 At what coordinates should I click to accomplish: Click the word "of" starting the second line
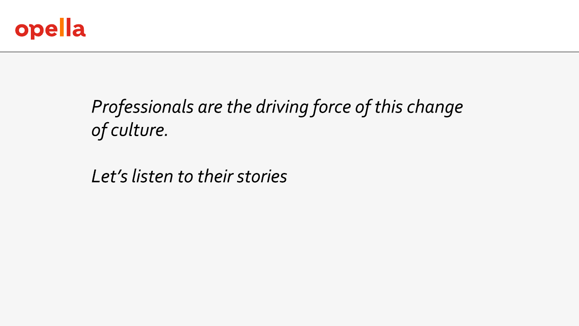click(99, 130)
